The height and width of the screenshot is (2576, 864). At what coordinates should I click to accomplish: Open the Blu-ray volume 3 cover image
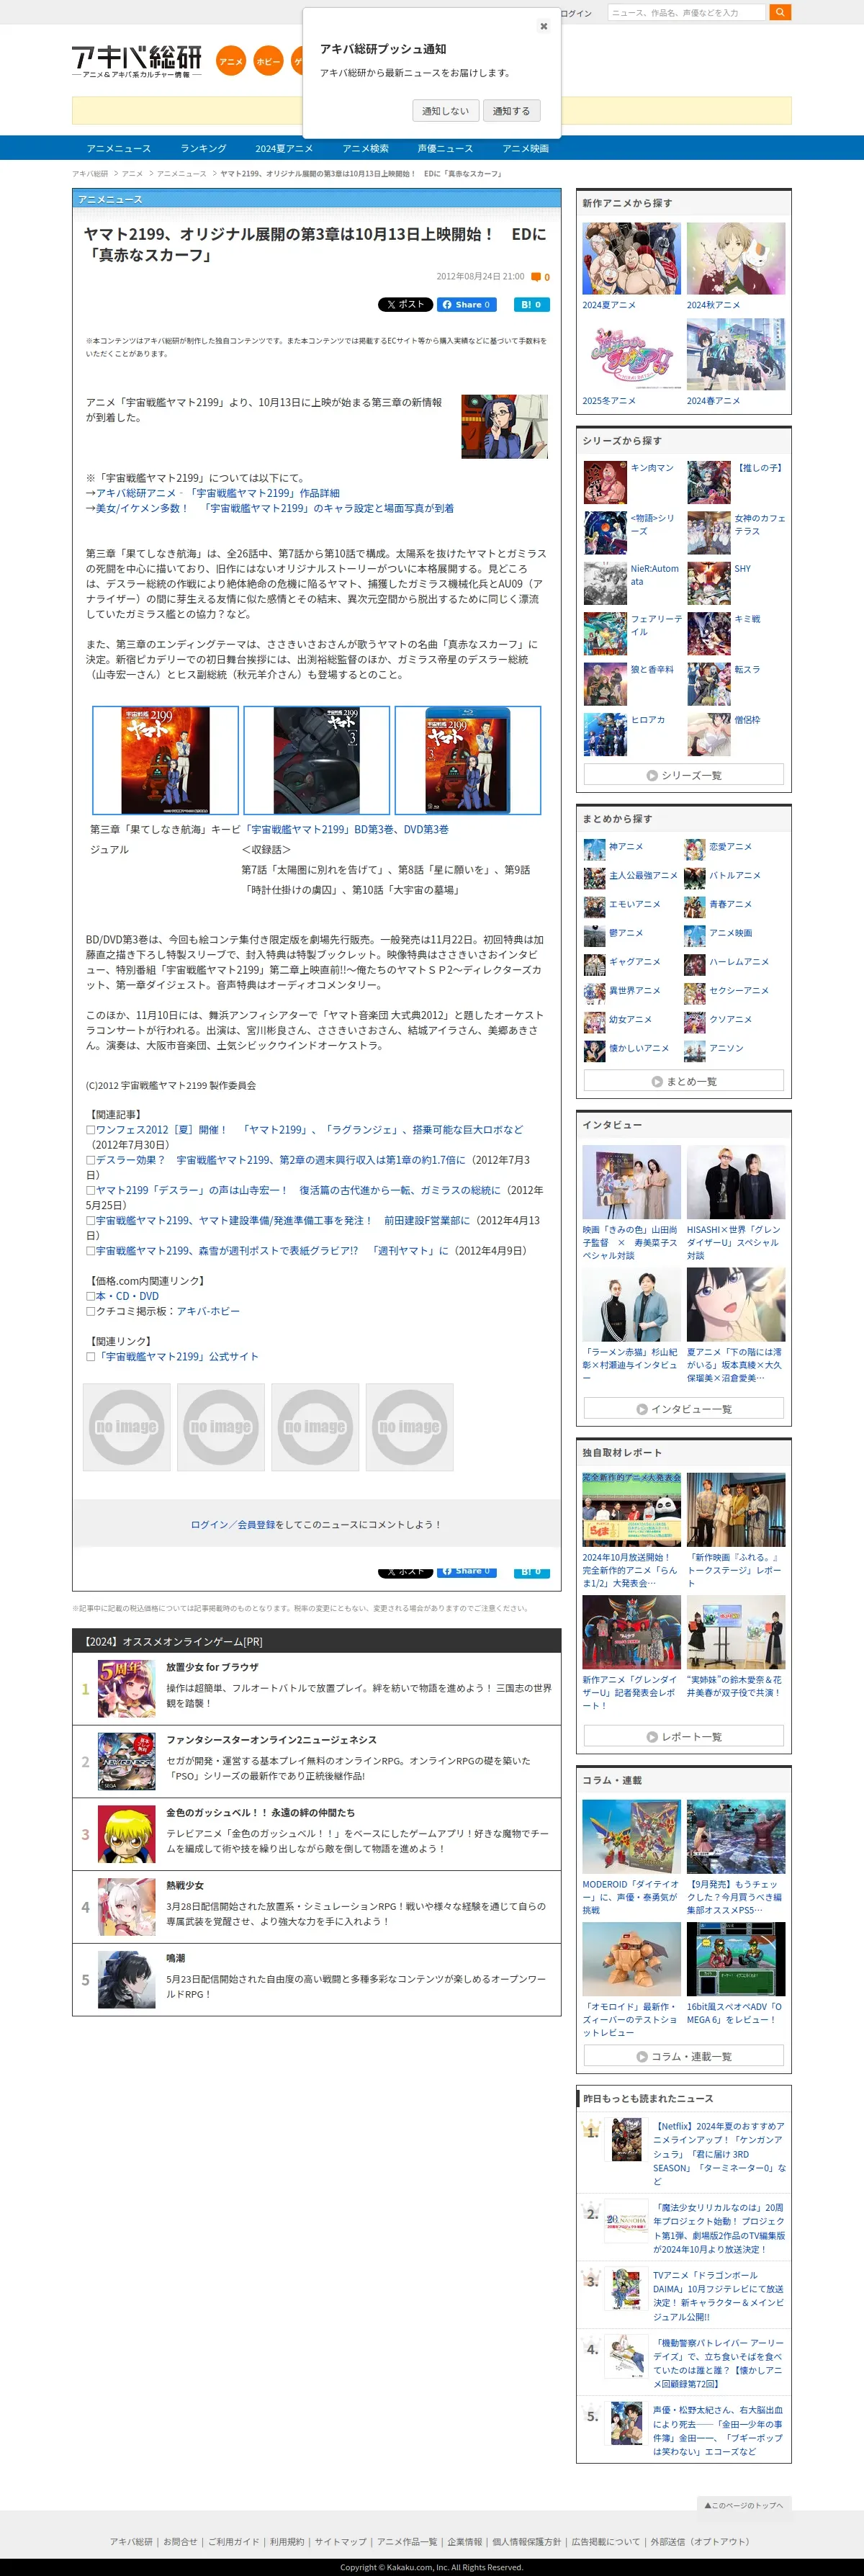click(x=468, y=760)
